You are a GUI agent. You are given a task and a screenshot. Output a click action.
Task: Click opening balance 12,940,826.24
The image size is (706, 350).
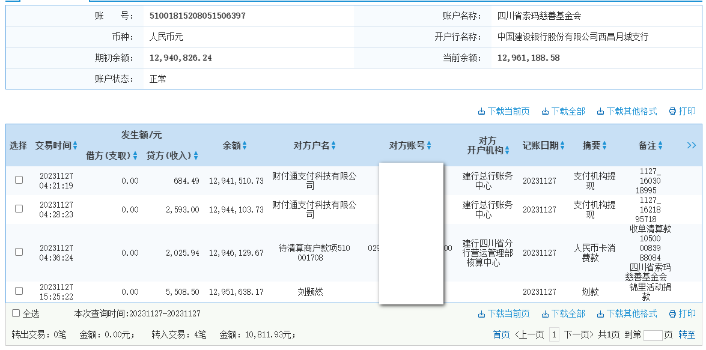pyautogui.click(x=180, y=58)
